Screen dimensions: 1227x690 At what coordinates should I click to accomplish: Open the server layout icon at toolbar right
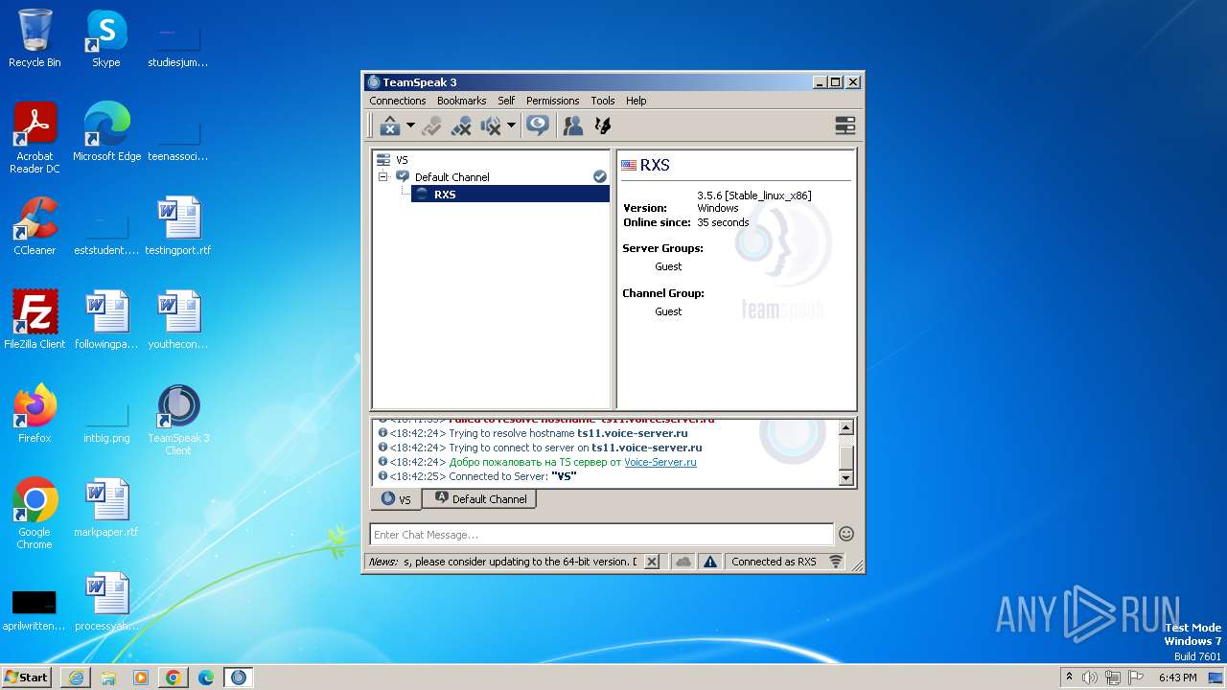(845, 126)
